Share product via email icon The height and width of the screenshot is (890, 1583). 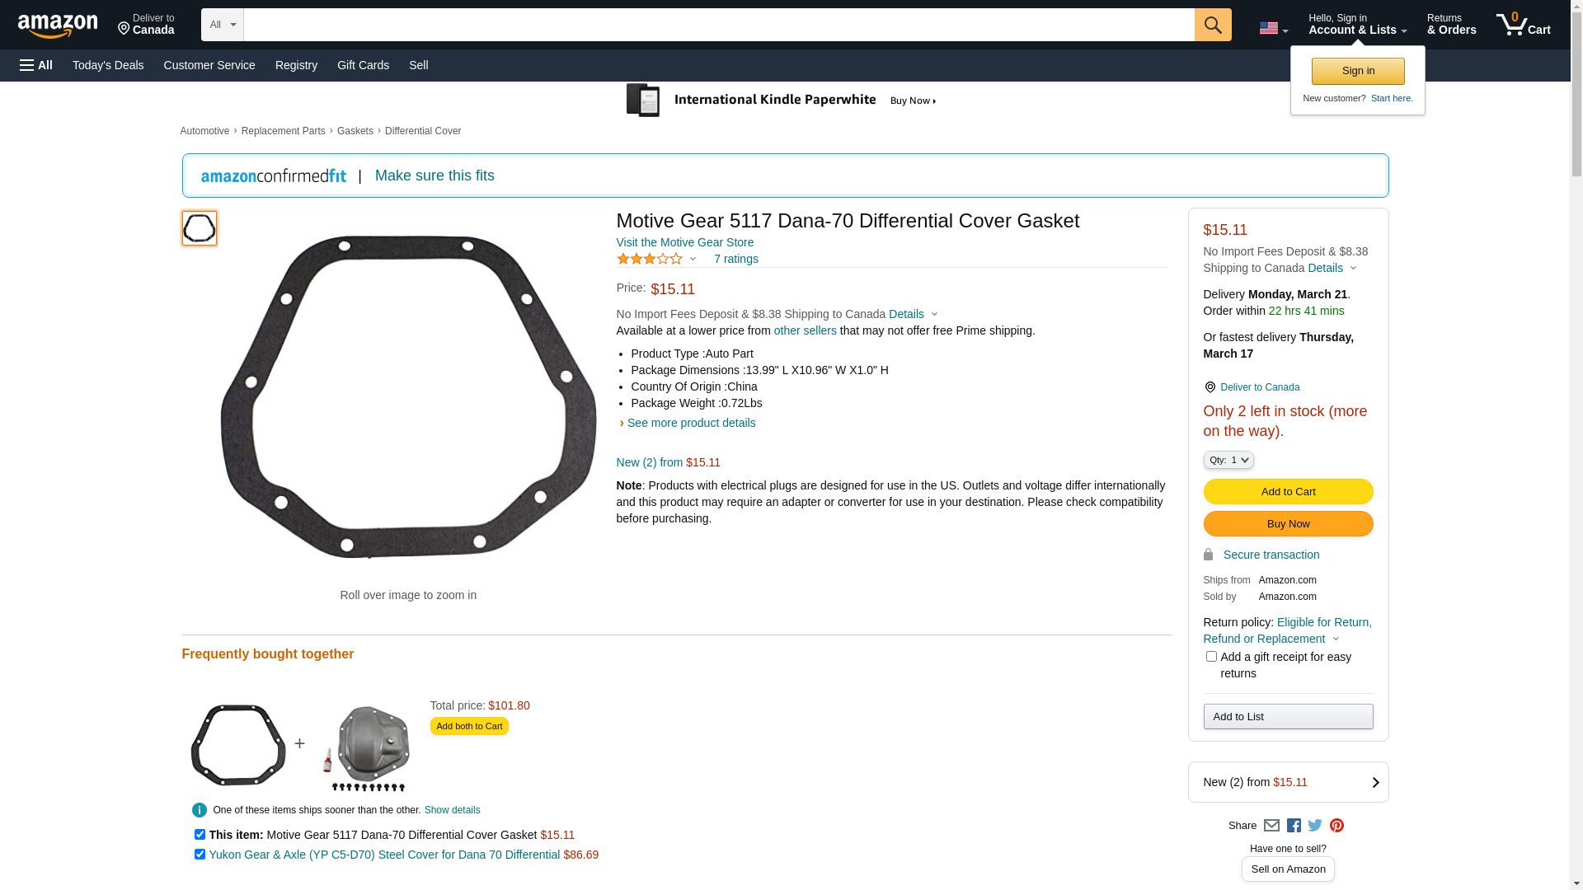tap(1271, 826)
